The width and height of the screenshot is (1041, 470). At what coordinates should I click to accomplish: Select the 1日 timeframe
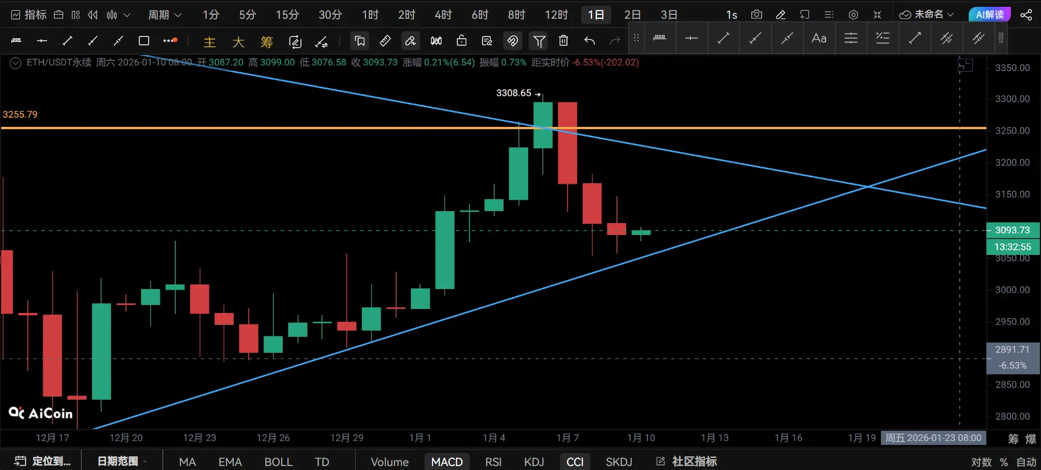[x=596, y=15]
